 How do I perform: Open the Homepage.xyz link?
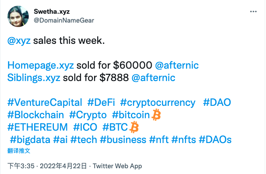coord(41,66)
